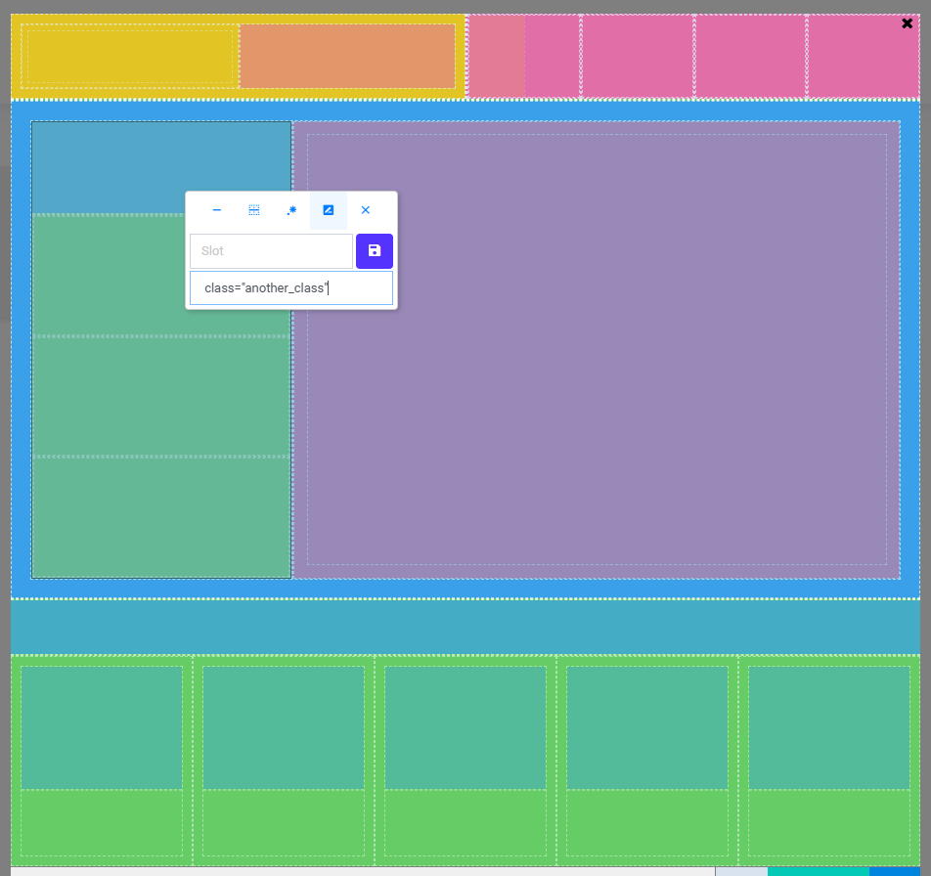Select the first footer column's upper block
Screen dimensions: 931x876
tap(102, 727)
